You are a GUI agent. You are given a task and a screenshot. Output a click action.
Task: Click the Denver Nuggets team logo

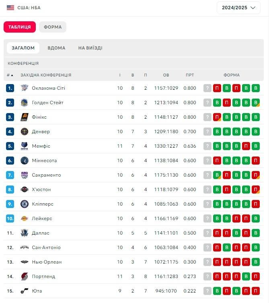24,132
